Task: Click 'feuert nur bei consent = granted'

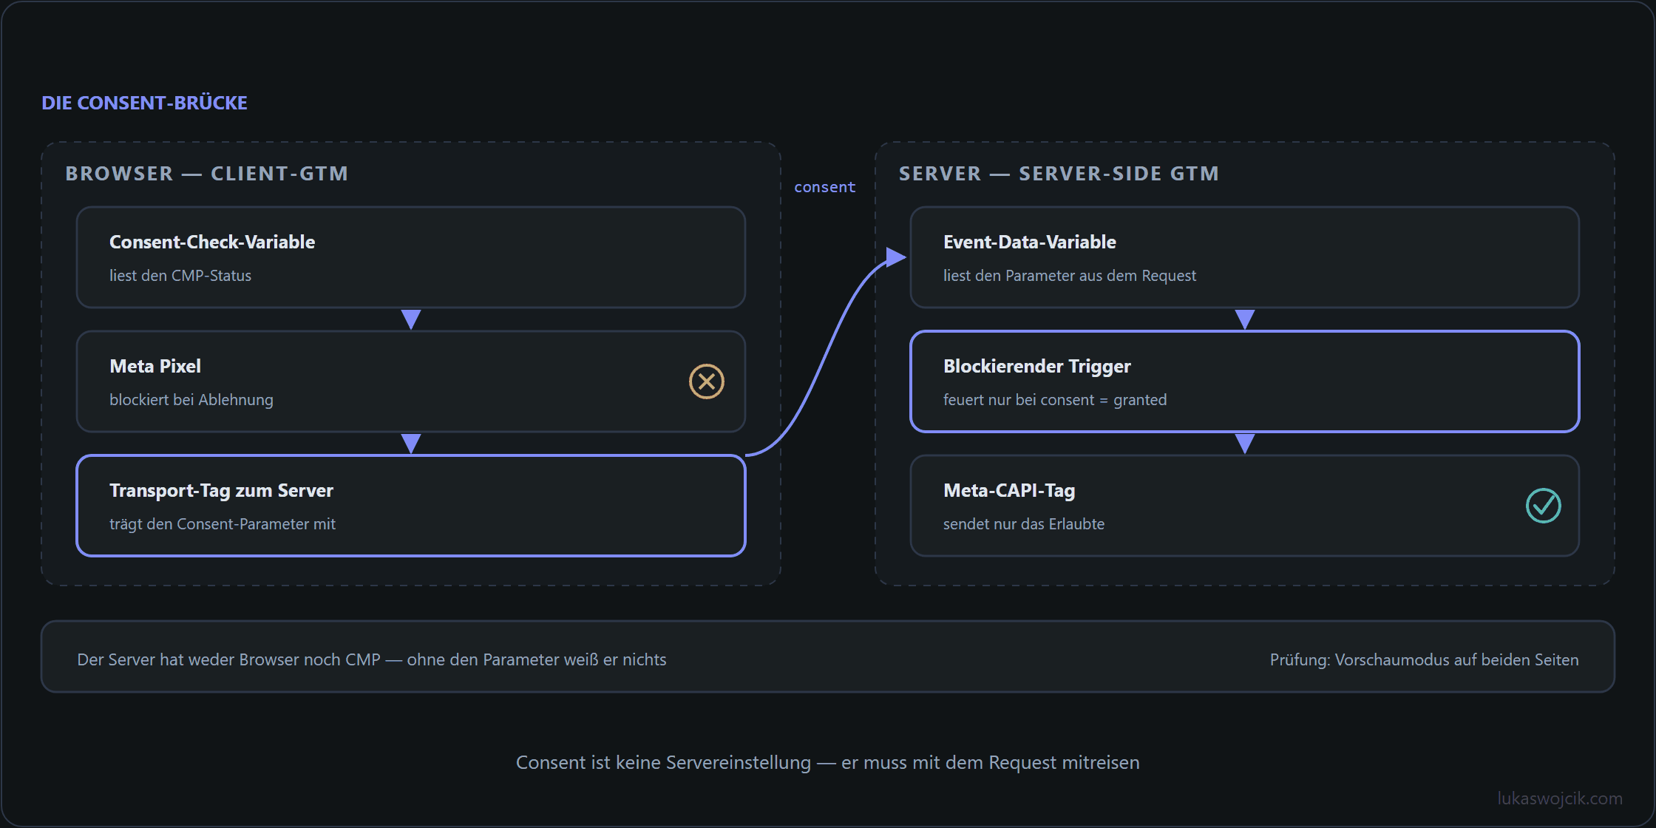Action: click(1055, 400)
